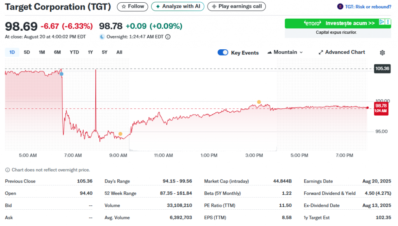398x226 pixels.
Task: Click the Beta (5Y Monthly) value 1.22
Action: click(x=287, y=193)
